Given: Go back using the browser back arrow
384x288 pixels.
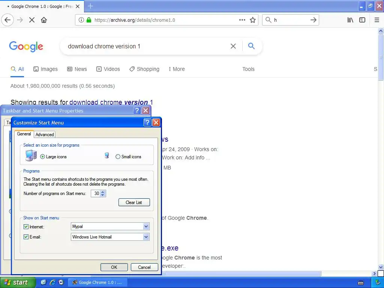Looking at the screenshot, I should 7,20.
